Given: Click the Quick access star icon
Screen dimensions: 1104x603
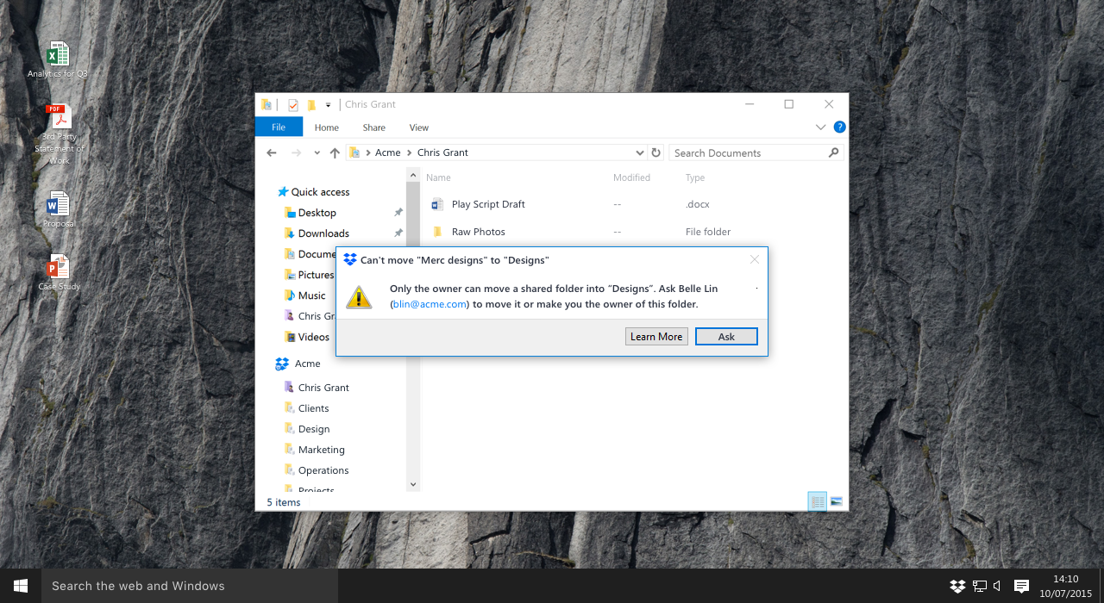Looking at the screenshot, I should pyautogui.click(x=282, y=192).
